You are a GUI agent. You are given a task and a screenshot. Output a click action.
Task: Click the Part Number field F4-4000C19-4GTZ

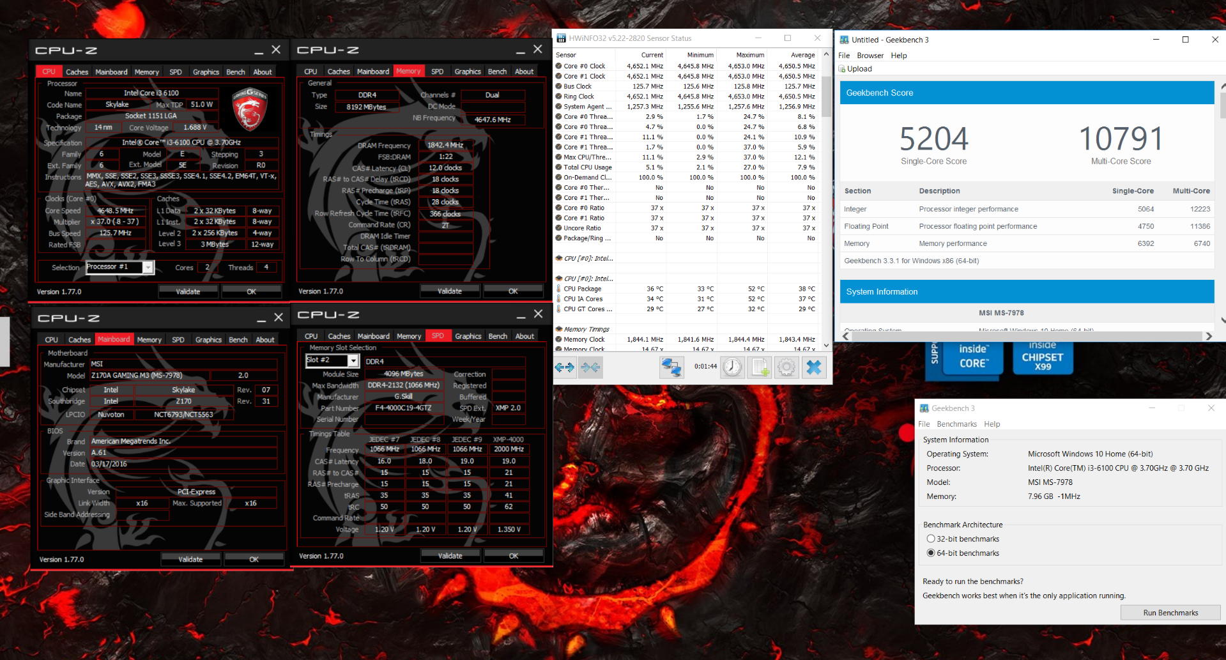(x=403, y=408)
